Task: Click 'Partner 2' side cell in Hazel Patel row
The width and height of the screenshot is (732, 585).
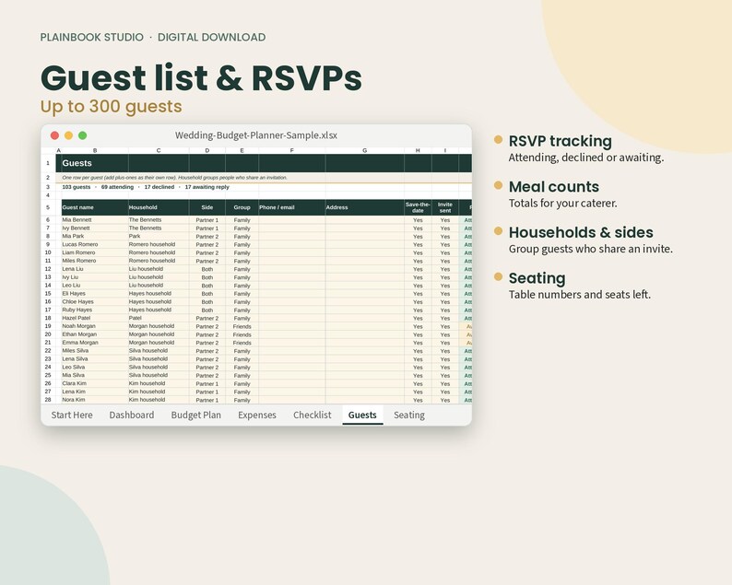Action: pyautogui.click(x=207, y=318)
